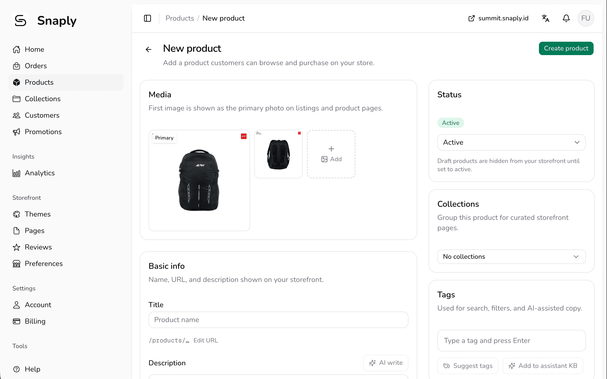This screenshot has height=379, width=607.
Task: Go to Home in the sidebar
Action: coord(66,49)
